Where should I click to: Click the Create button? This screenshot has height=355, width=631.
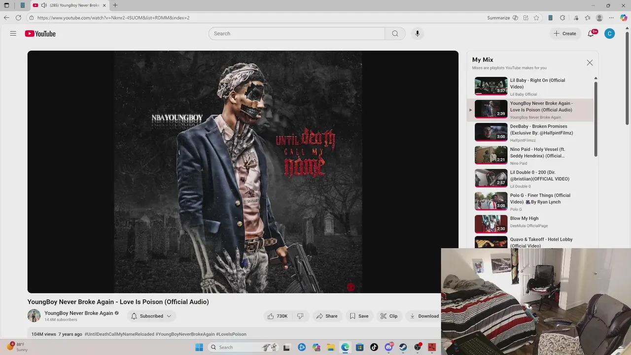(565, 34)
